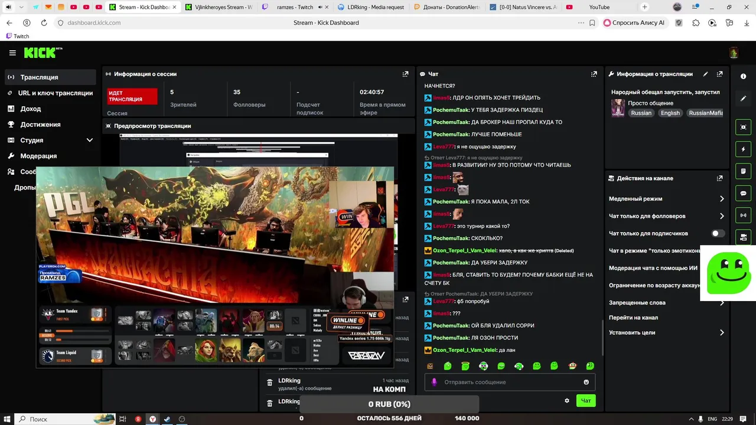Send message with the green Чат button

click(586, 401)
